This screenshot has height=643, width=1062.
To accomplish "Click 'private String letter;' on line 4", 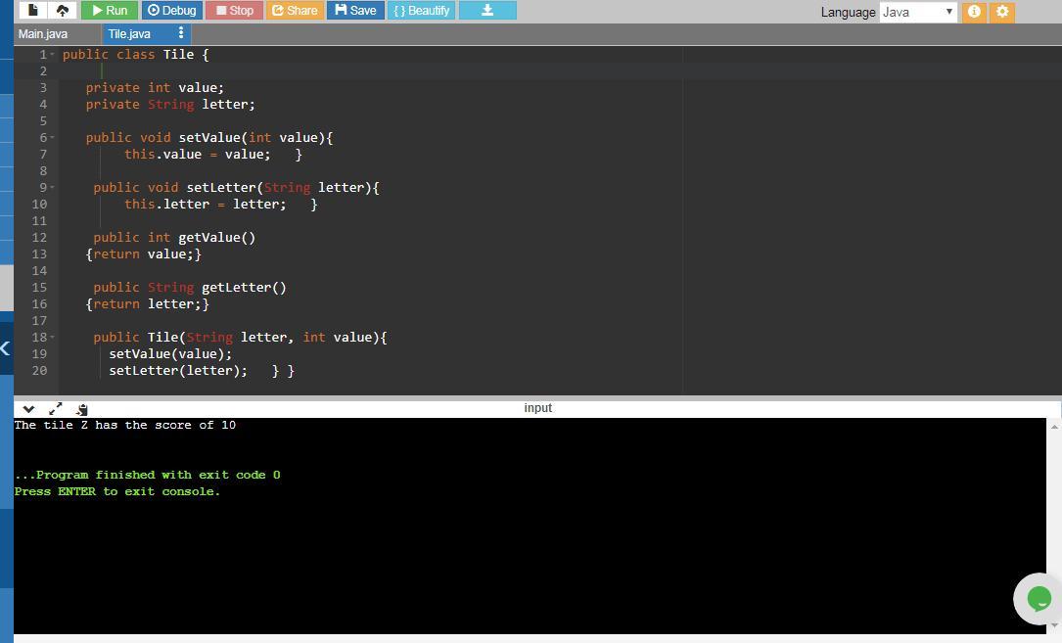I will [x=170, y=105].
